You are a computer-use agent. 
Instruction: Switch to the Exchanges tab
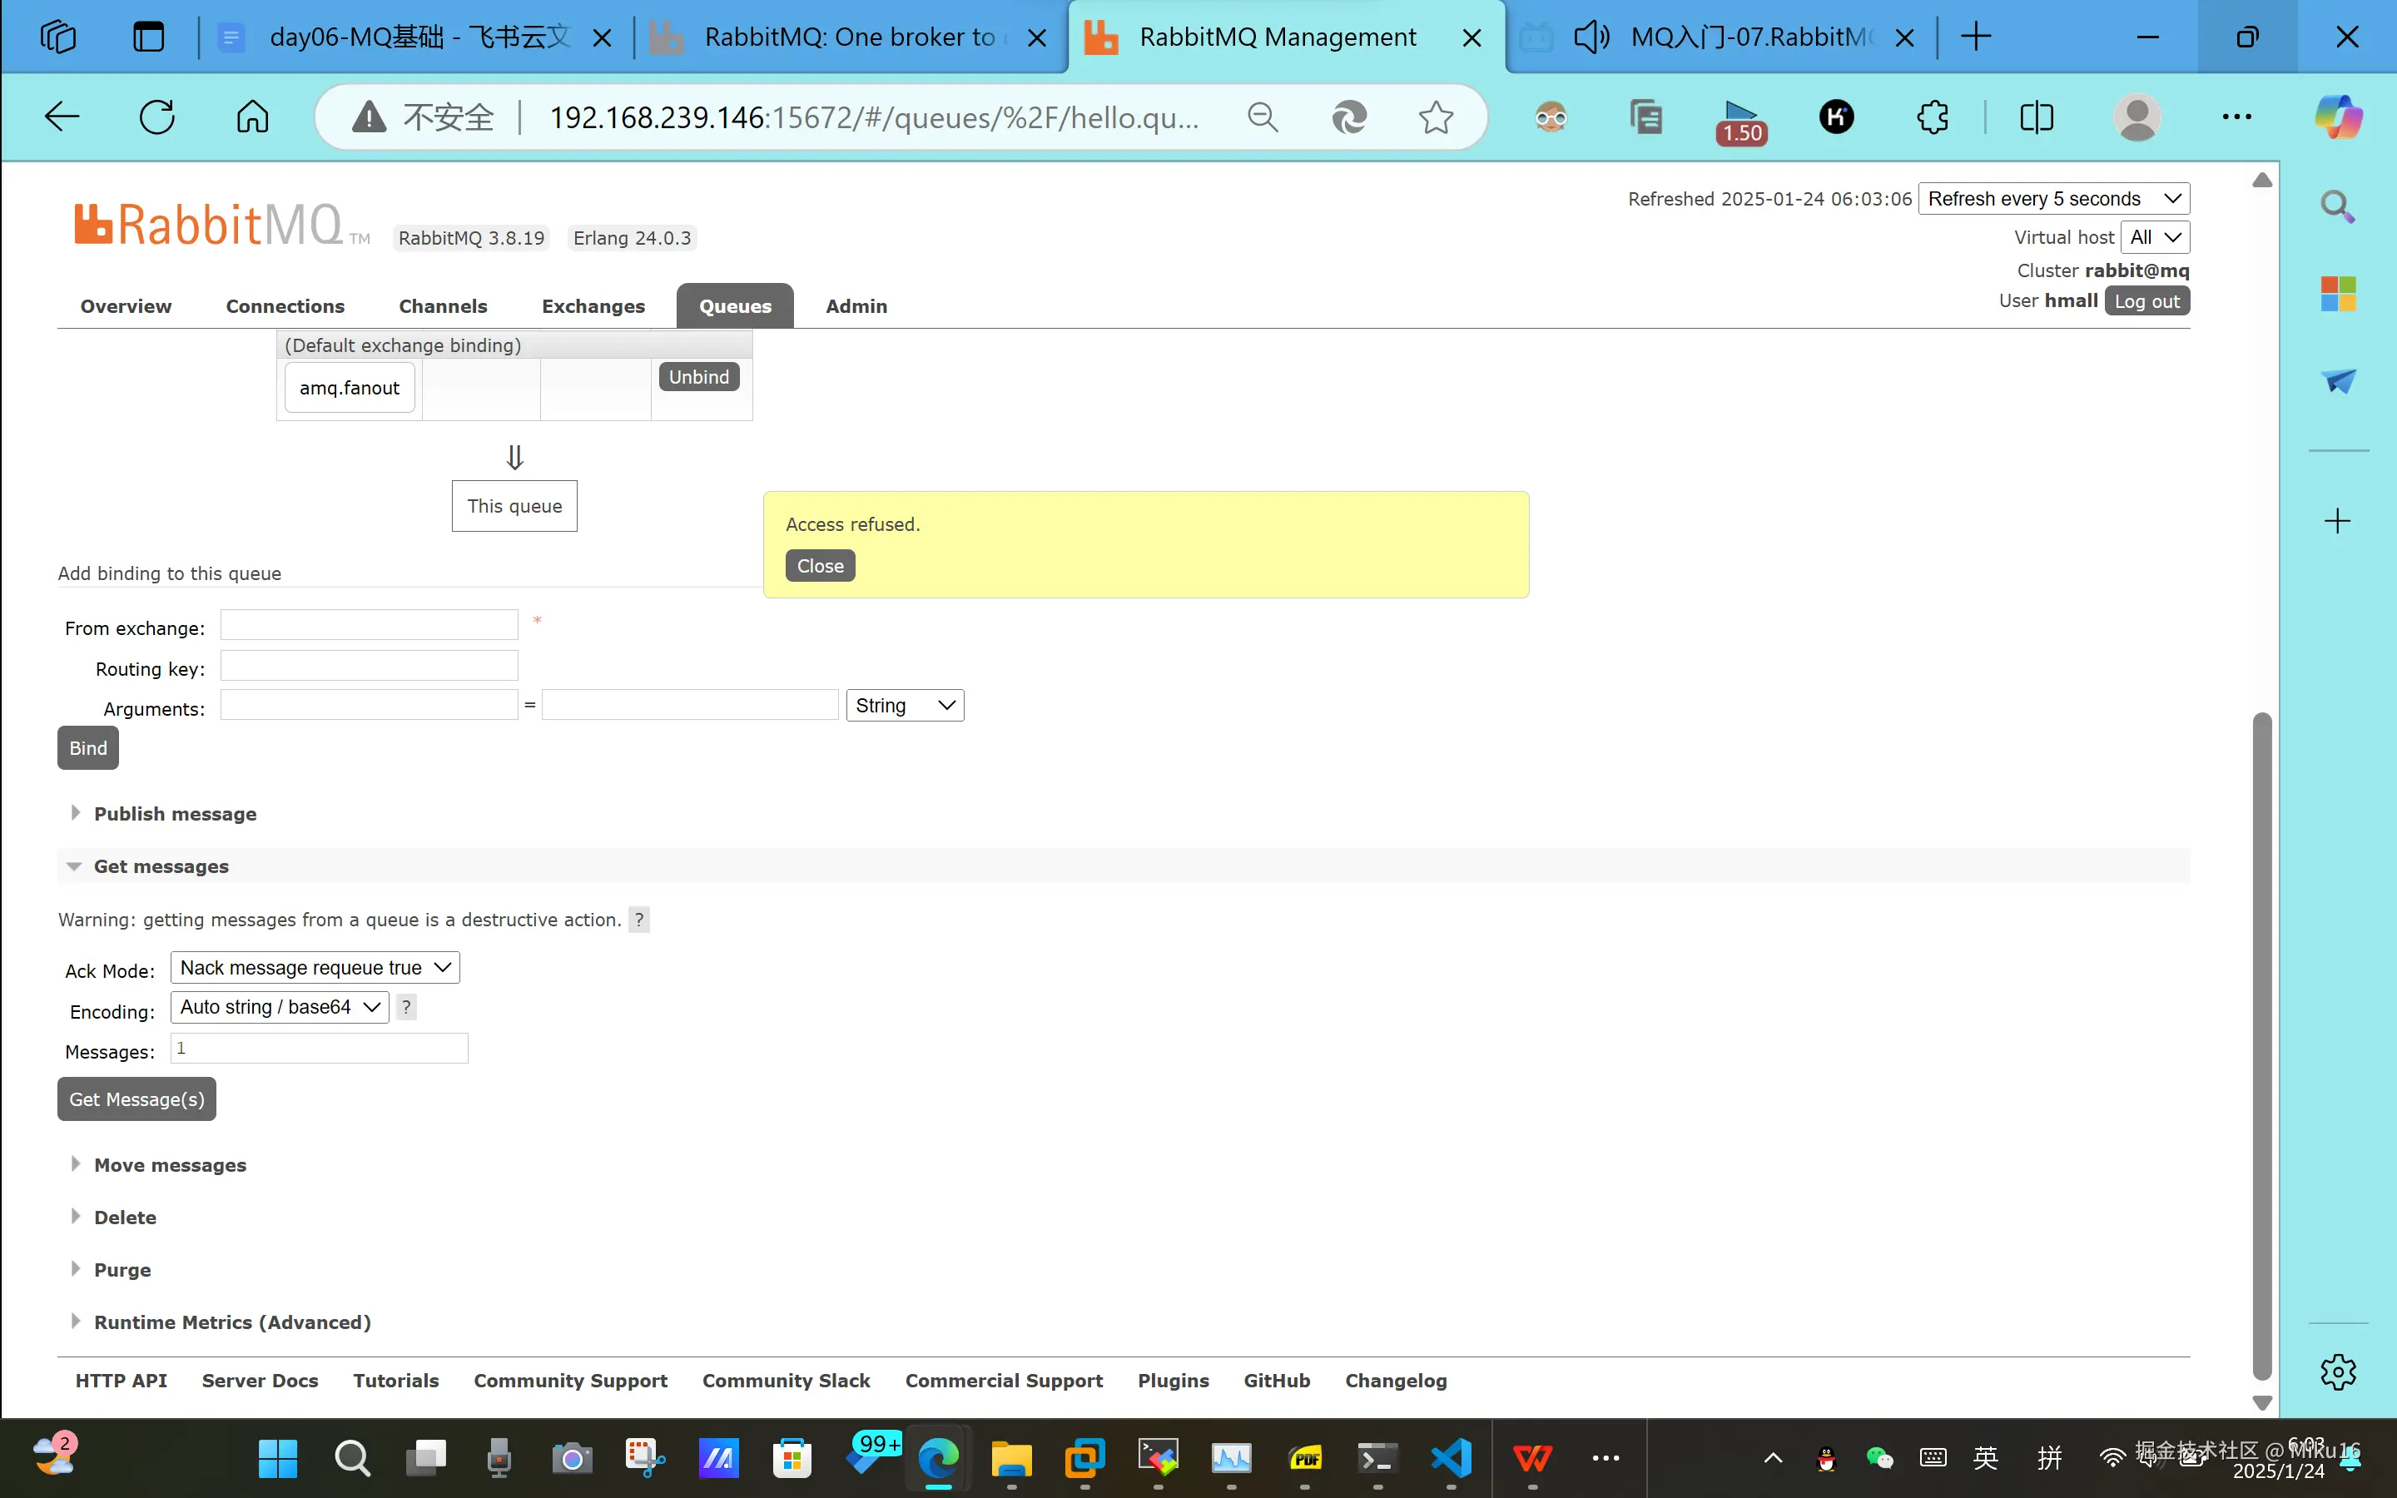point(593,306)
